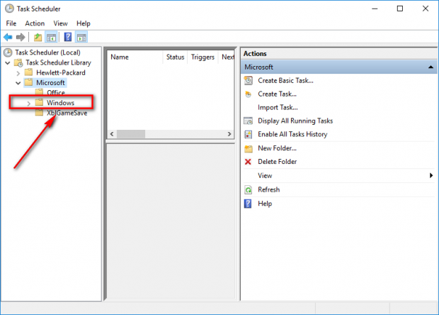The height and width of the screenshot is (315, 439).
Task: Expand the Windows folder node
Action: (28, 104)
